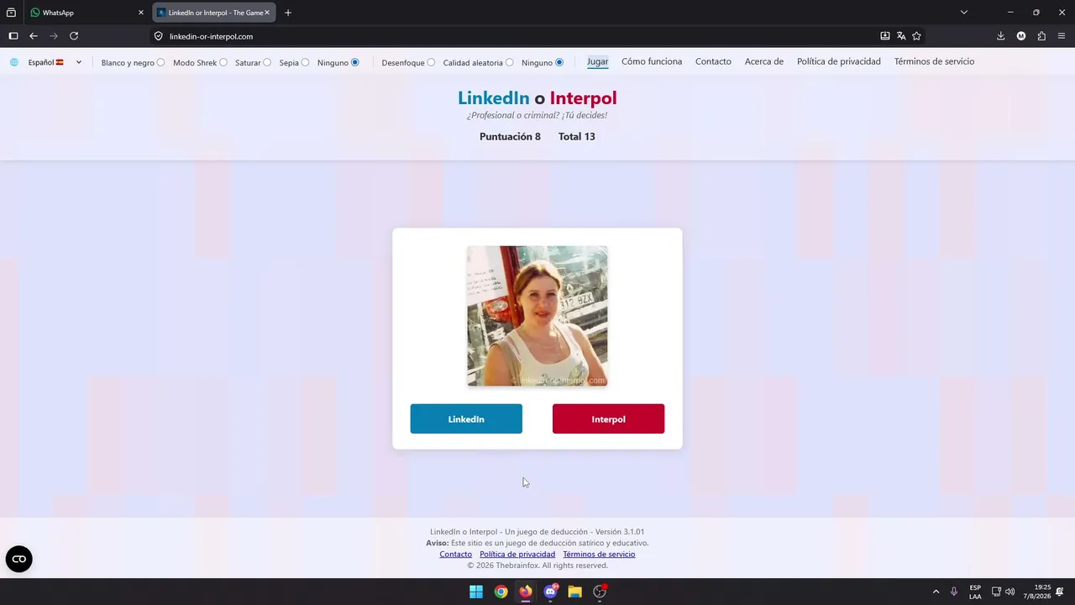
Task: Close the LinkedIn or Interpol tab
Action: pyautogui.click(x=268, y=13)
